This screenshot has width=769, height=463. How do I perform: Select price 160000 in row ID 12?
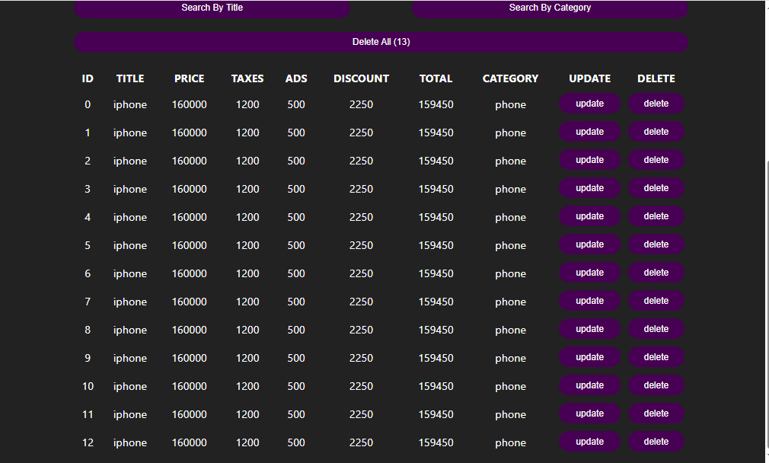click(x=190, y=443)
